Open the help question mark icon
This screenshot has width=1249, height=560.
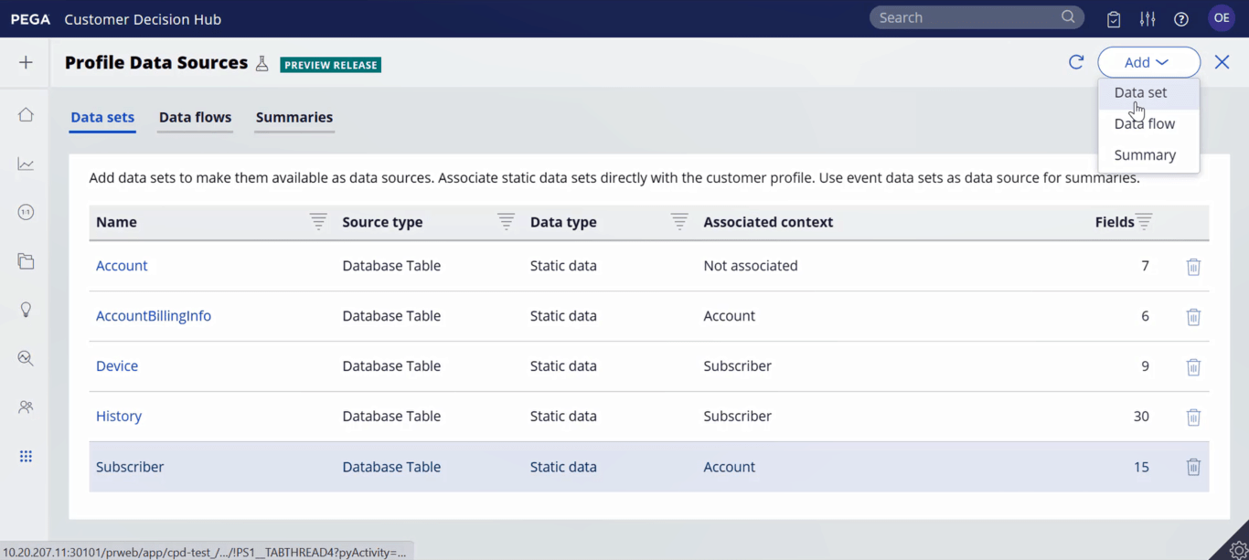point(1181,17)
